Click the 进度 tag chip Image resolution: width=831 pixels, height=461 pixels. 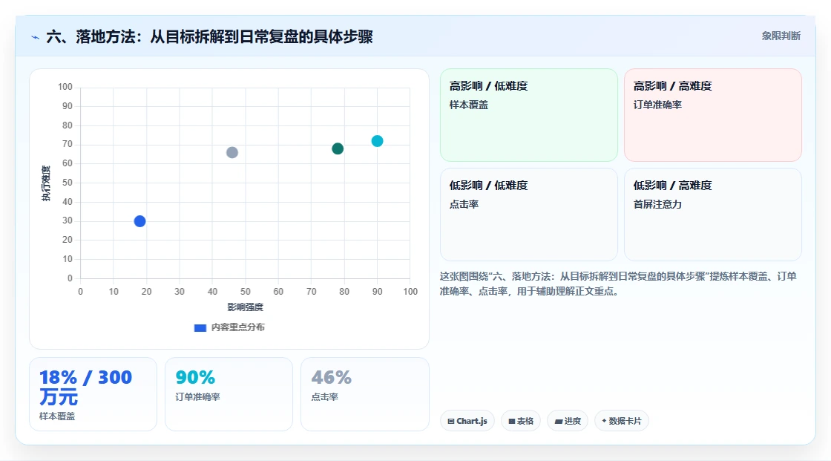[x=568, y=421]
